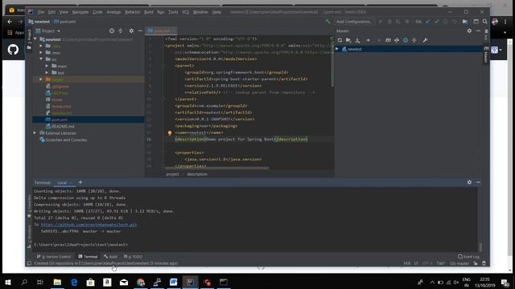The height and width of the screenshot is (289, 515).
Task: Add new terminal session plus icon
Action: click(x=80, y=182)
